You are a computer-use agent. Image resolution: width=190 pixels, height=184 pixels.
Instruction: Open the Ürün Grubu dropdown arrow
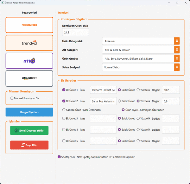click(x=177, y=58)
